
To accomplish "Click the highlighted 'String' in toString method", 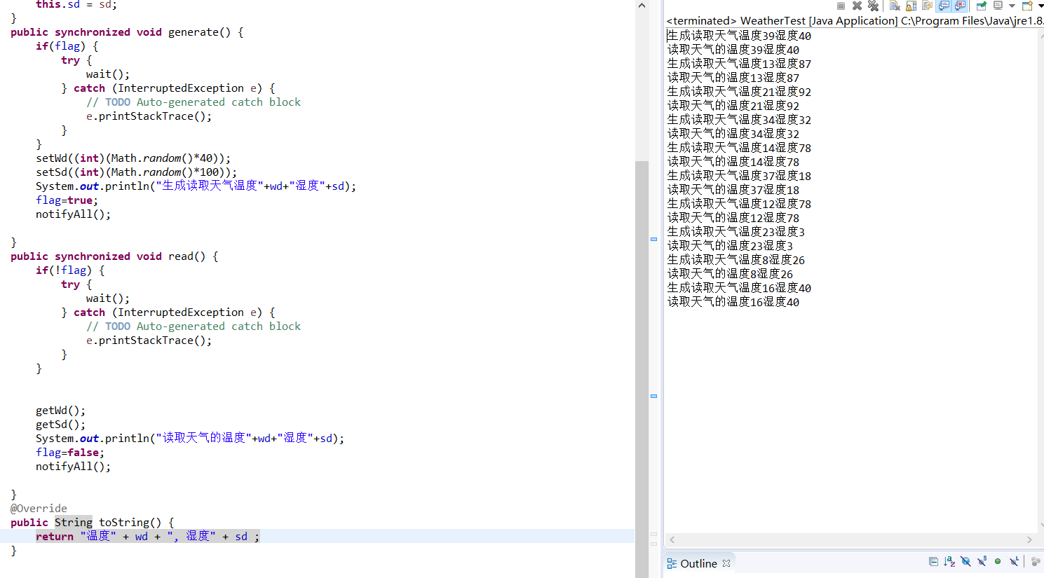I will [x=74, y=523].
